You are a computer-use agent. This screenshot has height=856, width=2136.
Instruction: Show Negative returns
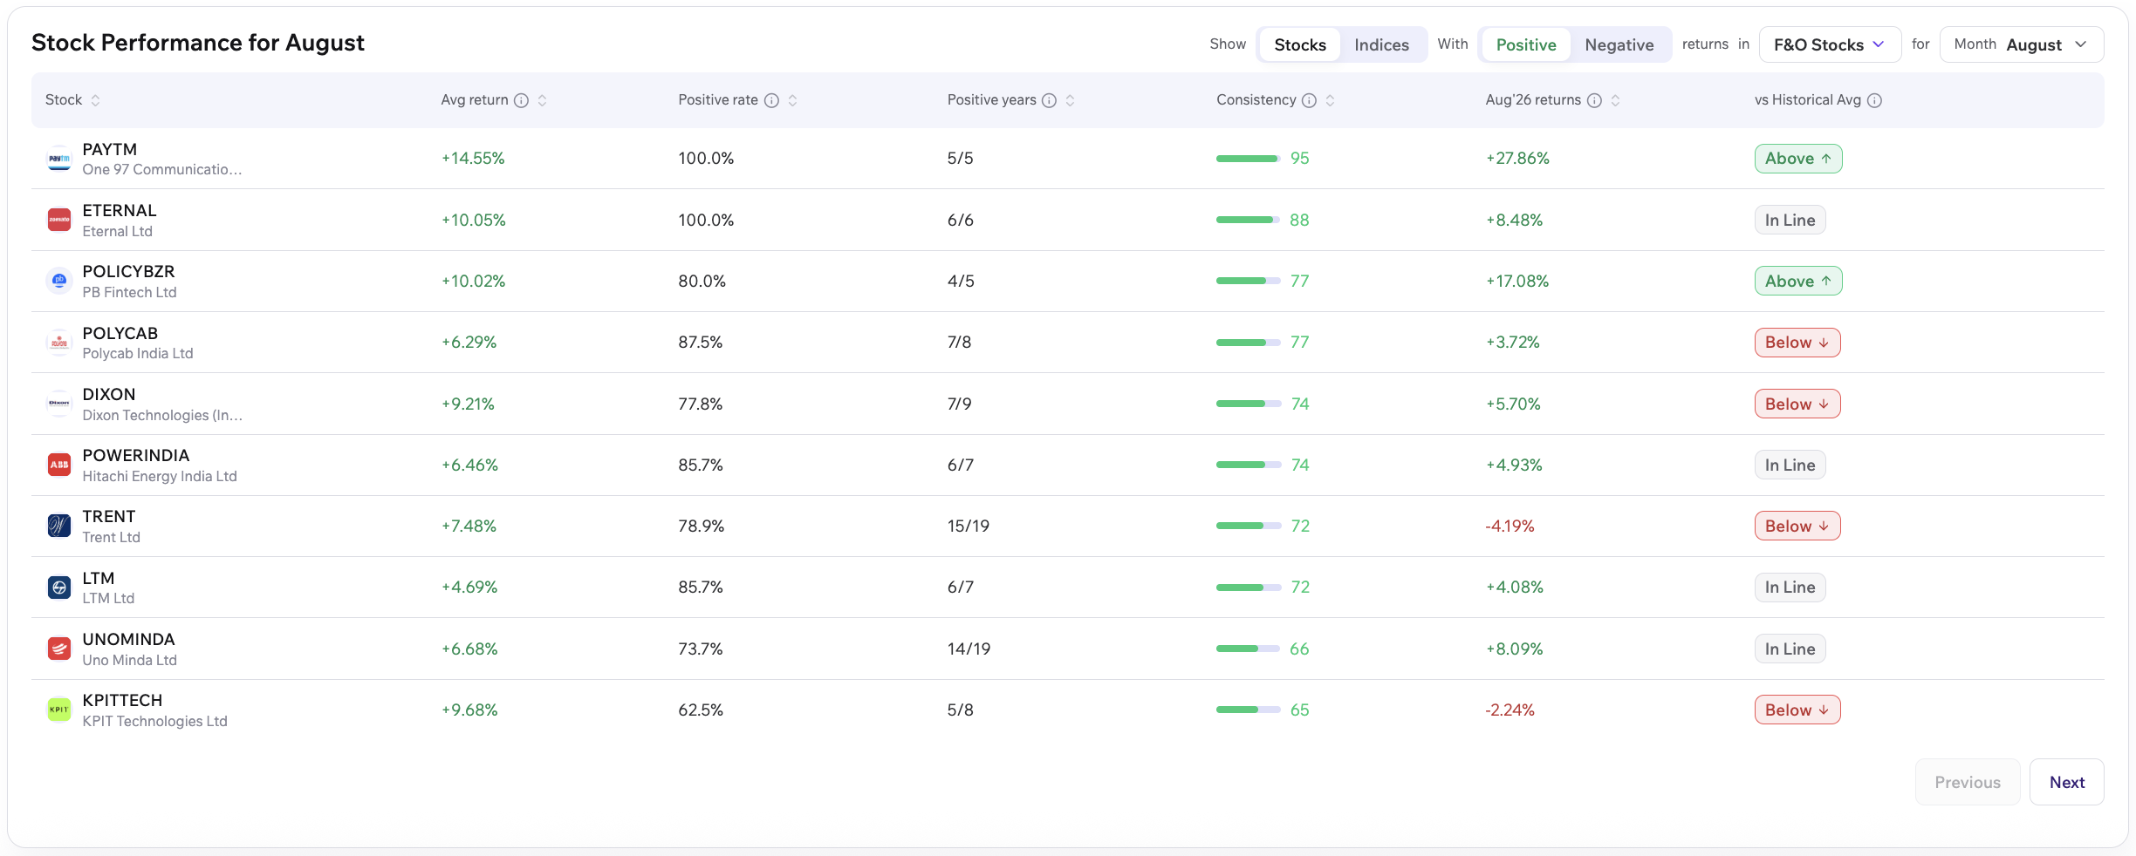pos(1619,44)
